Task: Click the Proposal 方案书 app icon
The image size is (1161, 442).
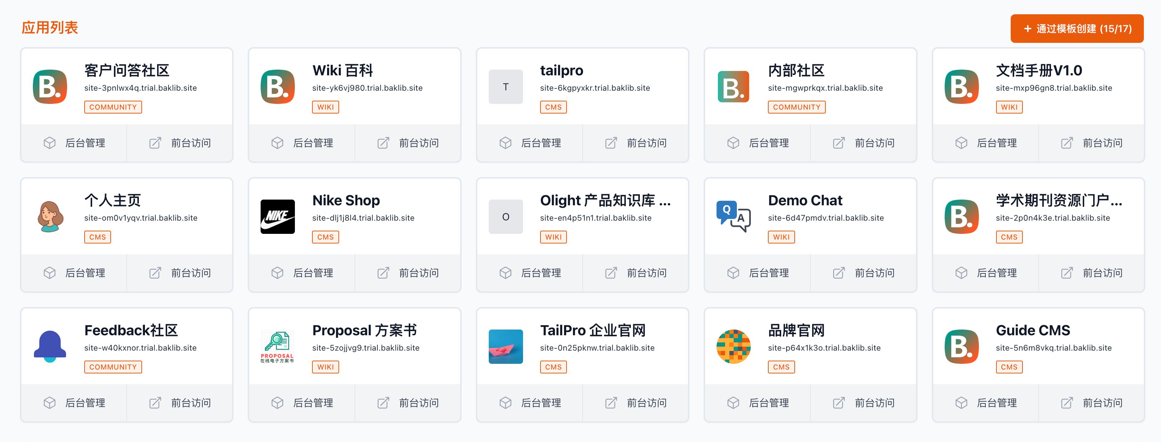Action: pyautogui.click(x=277, y=346)
